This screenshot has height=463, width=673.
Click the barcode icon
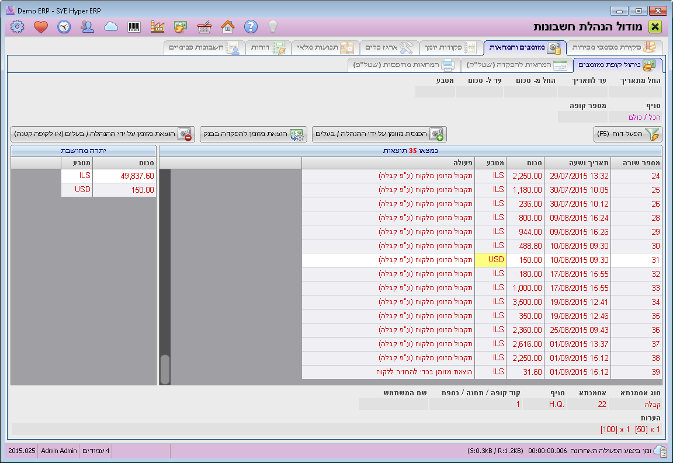coord(134,27)
